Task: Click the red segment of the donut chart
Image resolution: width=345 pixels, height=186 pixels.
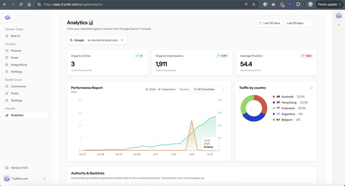Action: point(263,103)
